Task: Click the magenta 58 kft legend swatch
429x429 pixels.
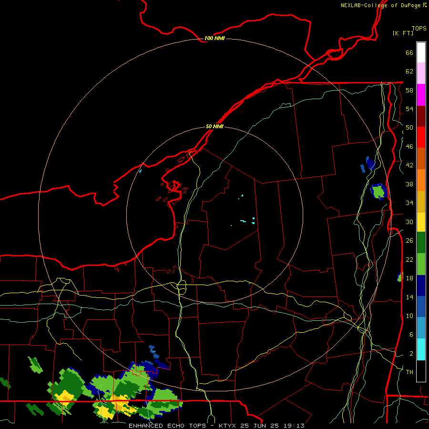Action: coord(421,95)
